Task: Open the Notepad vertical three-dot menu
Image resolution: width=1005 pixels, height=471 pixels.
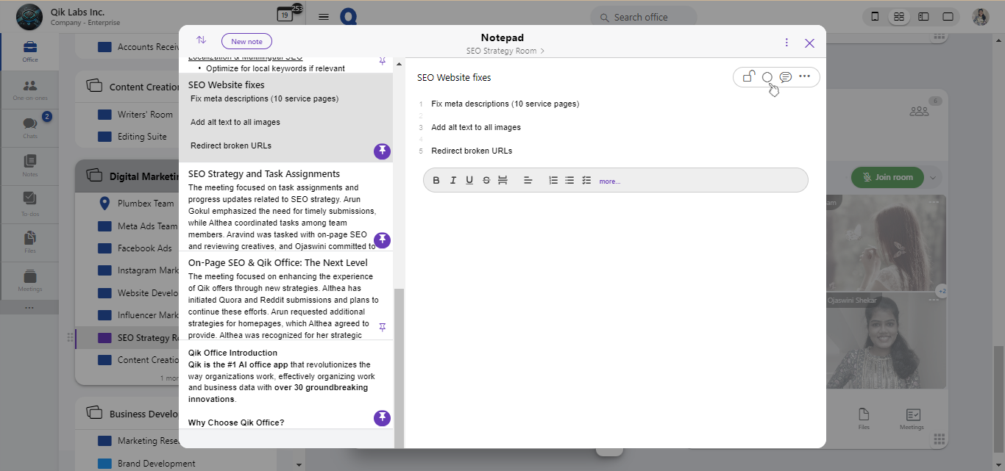Action: pyautogui.click(x=786, y=43)
